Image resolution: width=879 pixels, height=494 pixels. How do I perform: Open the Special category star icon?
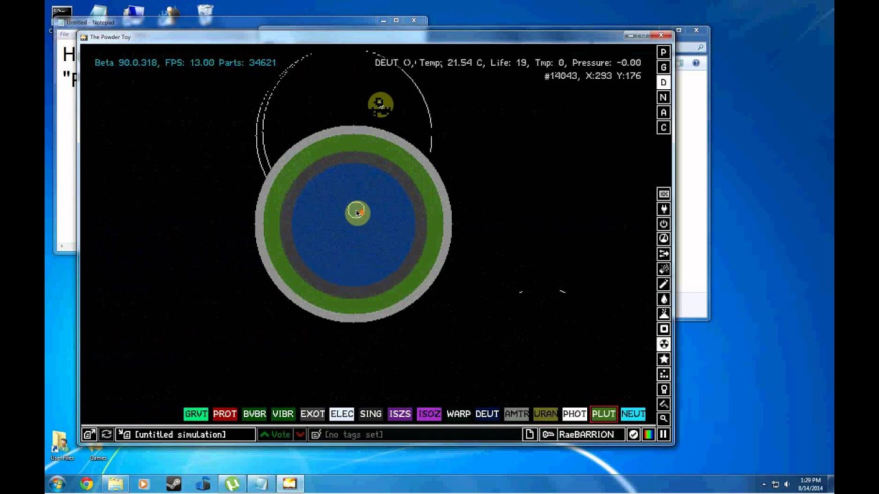click(x=663, y=359)
